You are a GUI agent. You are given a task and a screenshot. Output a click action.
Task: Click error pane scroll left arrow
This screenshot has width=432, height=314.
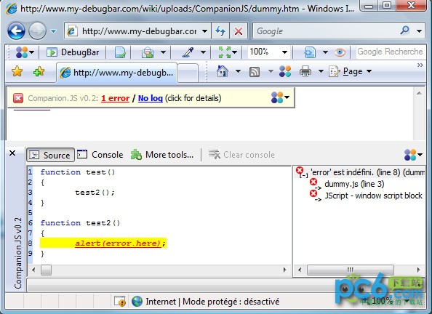300,270
